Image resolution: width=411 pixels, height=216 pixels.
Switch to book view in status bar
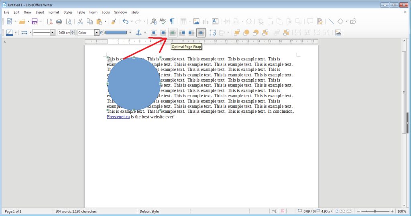click(x=349, y=211)
